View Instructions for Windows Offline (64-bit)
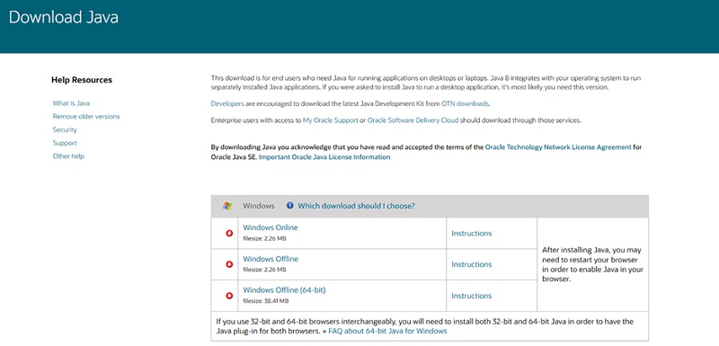The height and width of the screenshot is (346, 719). click(471, 296)
